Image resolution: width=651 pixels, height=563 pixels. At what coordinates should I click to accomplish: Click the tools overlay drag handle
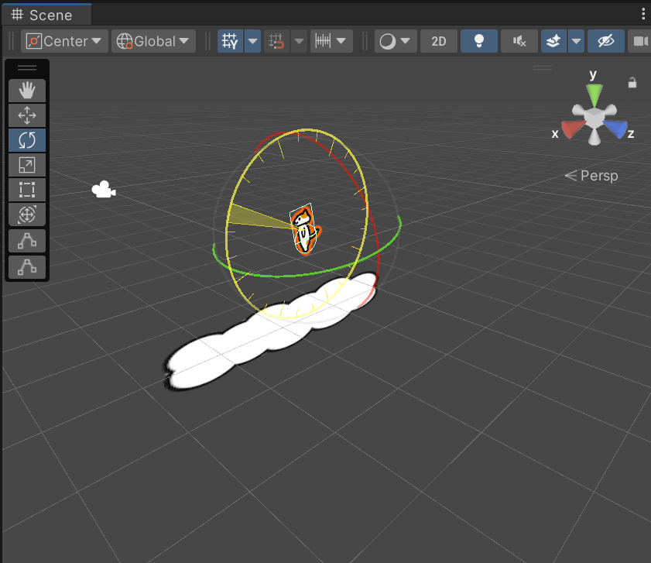27,67
